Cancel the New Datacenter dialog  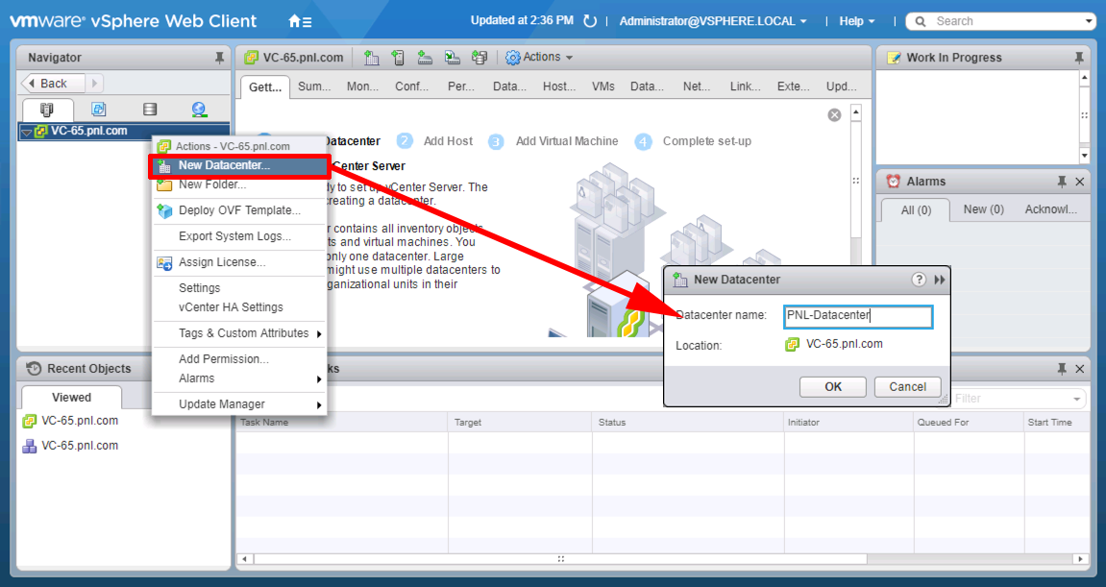tap(908, 386)
